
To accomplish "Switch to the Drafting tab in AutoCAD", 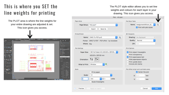I will click(x=6, y=40).
